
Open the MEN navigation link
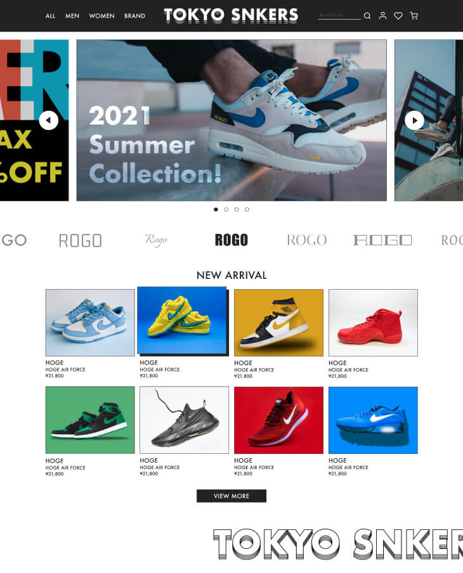pyautogui.click(x=72, y=16)
